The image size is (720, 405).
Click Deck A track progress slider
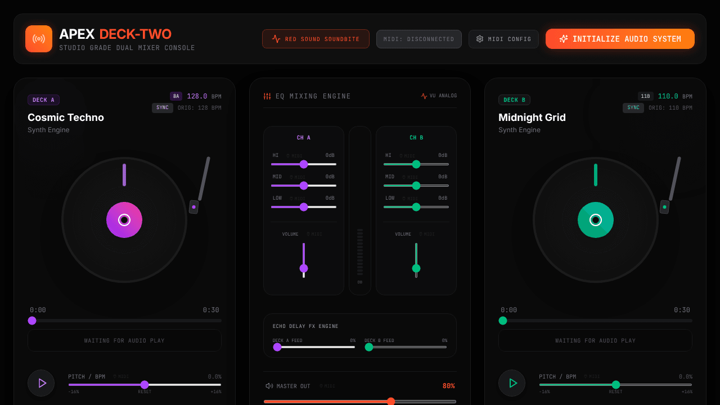tap(124, 321)
